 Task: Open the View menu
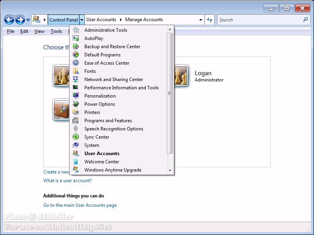point(39,31)
